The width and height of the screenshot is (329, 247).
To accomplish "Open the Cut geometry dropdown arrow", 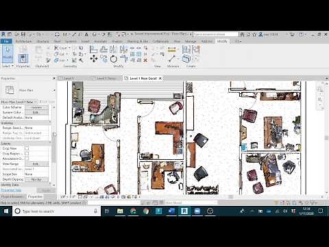I will (x=67, y=54).
